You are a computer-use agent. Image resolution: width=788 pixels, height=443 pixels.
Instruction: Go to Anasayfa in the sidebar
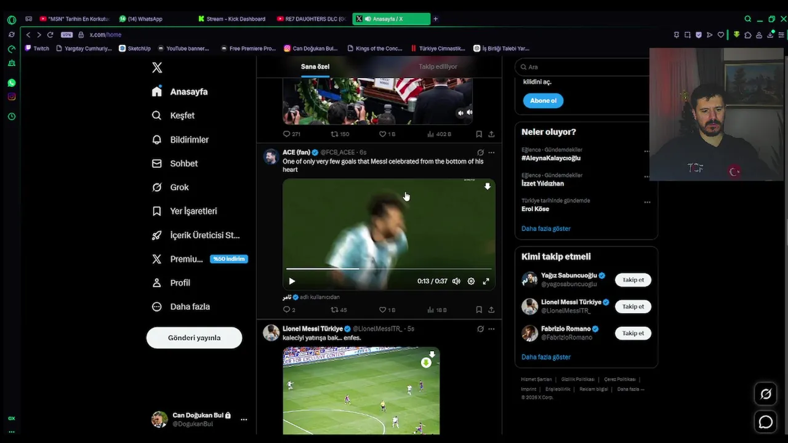[180, 92]
